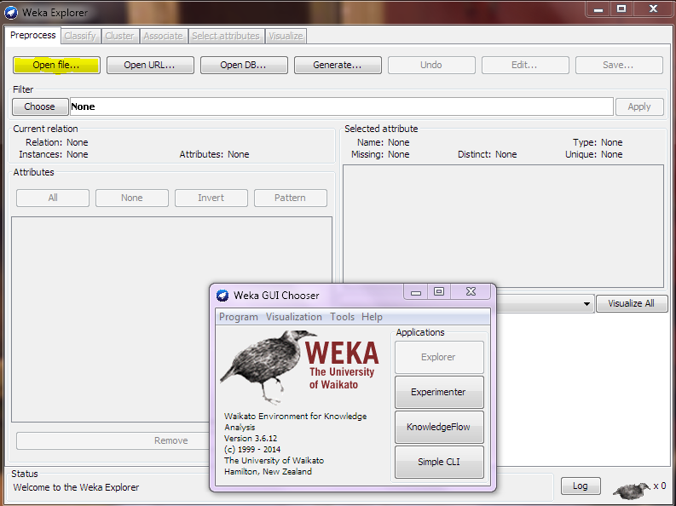Screen dimensions: 676x506
Task: Switch to the Classify tab
Action: [80, 36]
